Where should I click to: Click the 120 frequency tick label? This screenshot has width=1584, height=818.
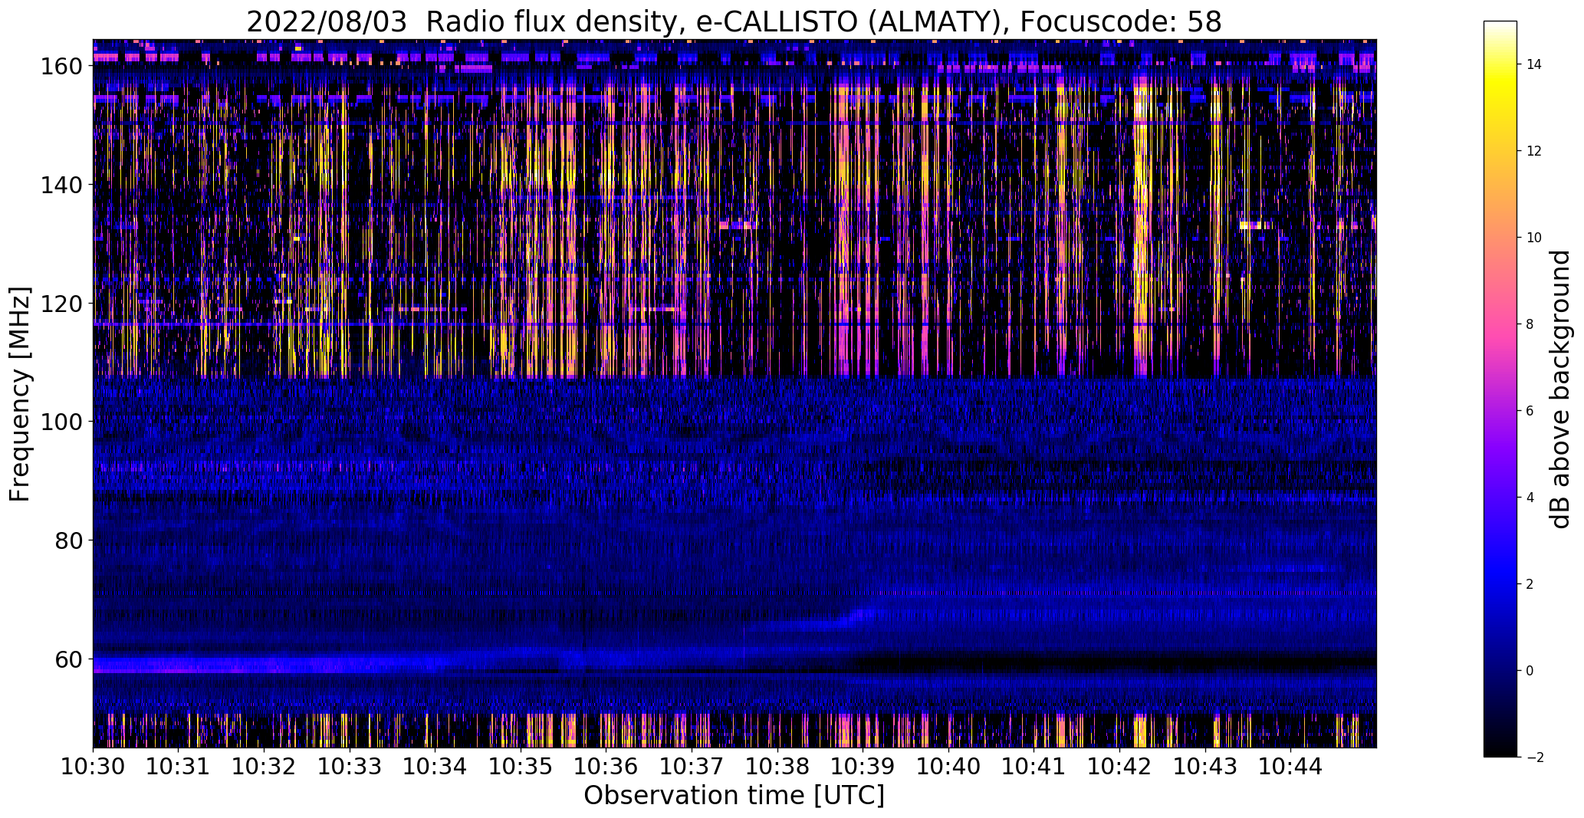(x=61, y=304)
